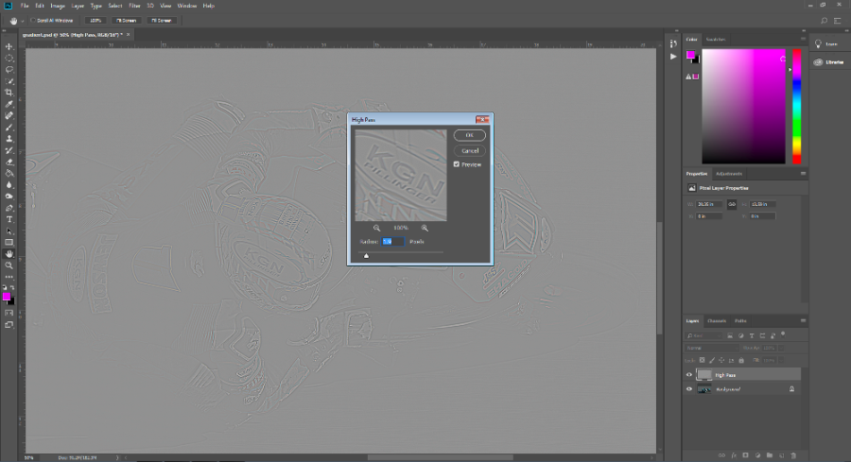Select the Horizontal Type tool
The width and height of the screenshot is (851, 462).
pos(9,219)
